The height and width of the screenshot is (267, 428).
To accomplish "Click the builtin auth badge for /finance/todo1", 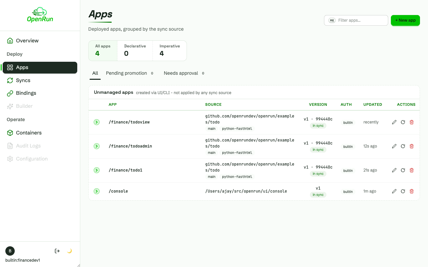I will [x=348, y=171].
